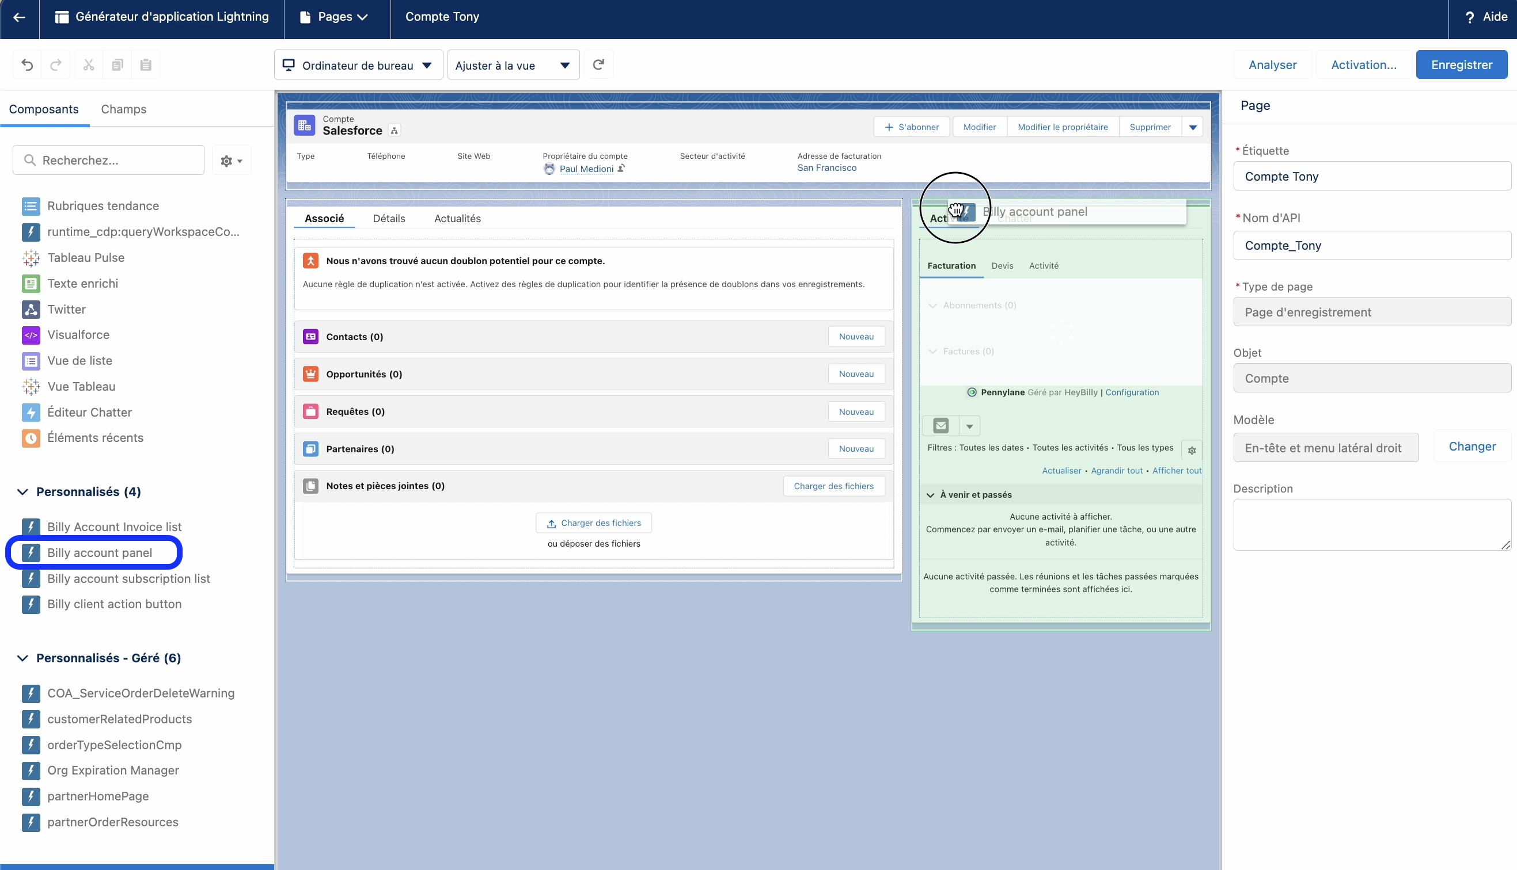Open more actions dropdown beside Supprimer

click(1192, 127)
